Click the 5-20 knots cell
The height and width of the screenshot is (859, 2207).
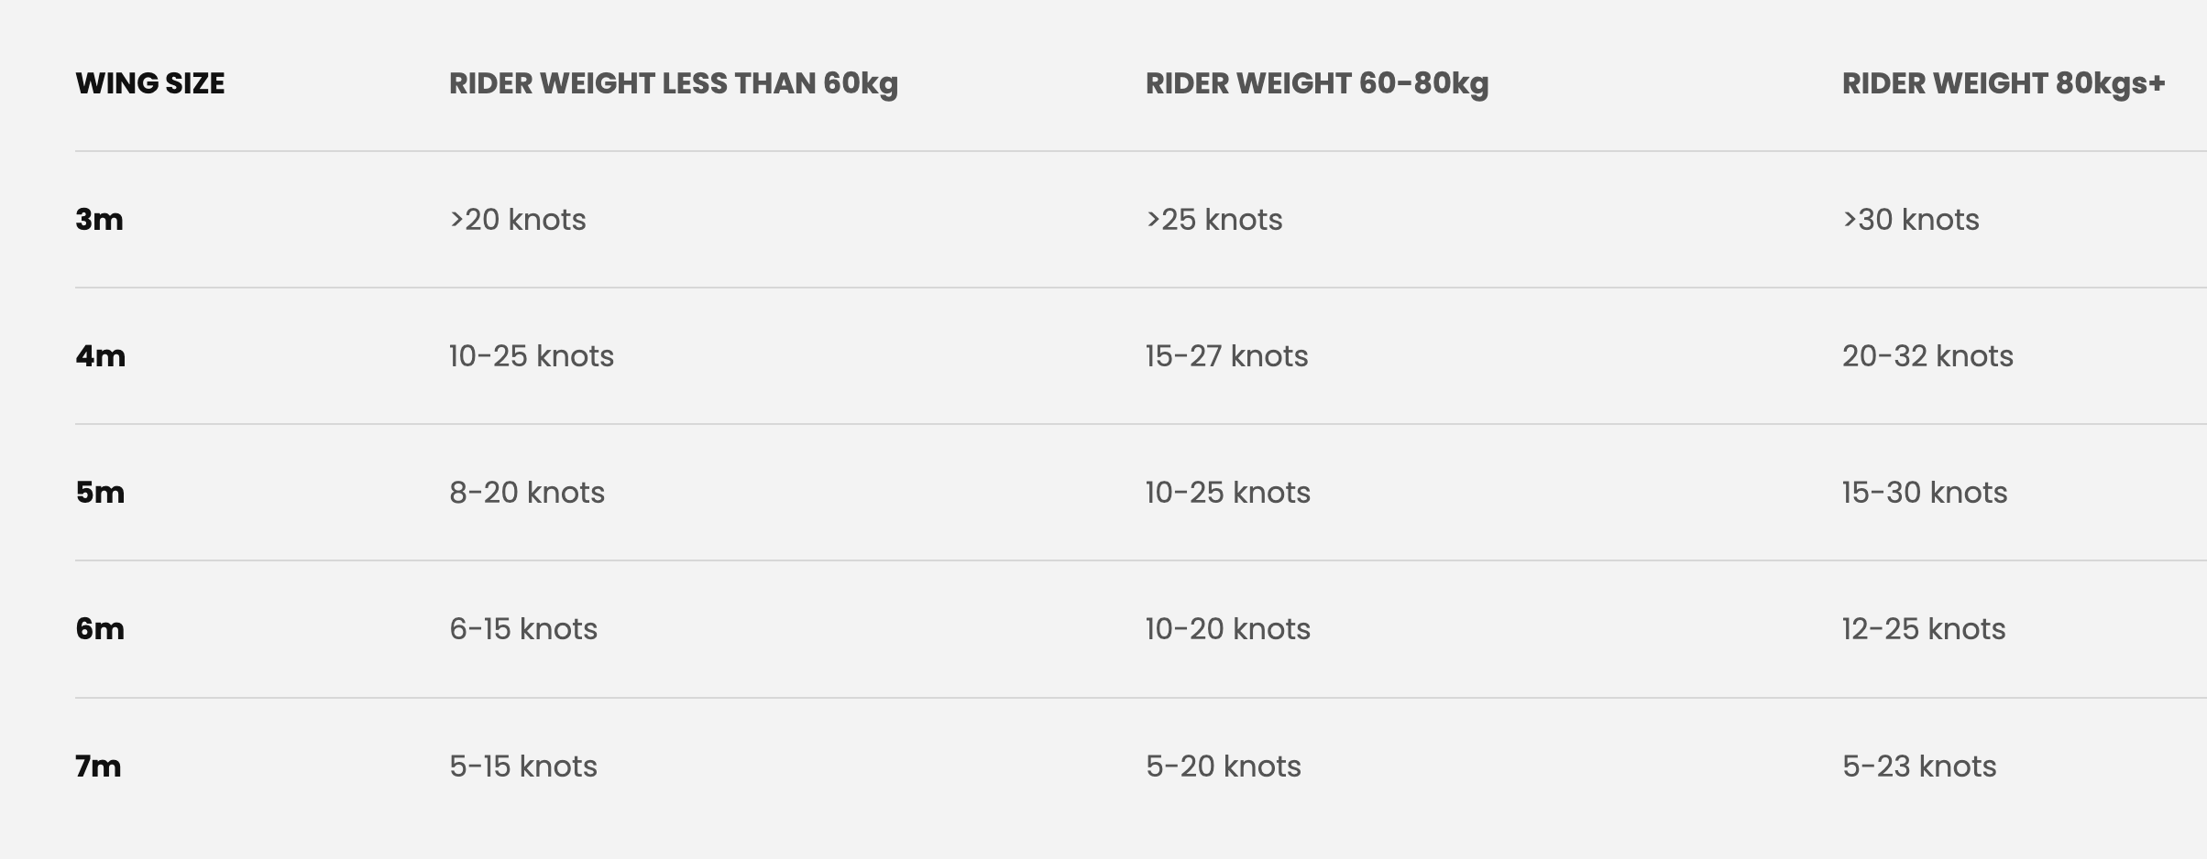1223,767
